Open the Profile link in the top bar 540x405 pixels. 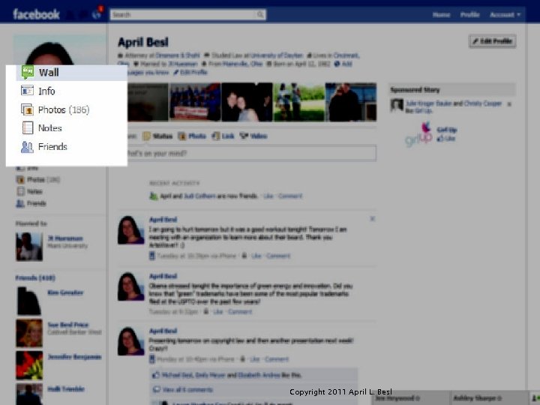[x=469, y=15]
